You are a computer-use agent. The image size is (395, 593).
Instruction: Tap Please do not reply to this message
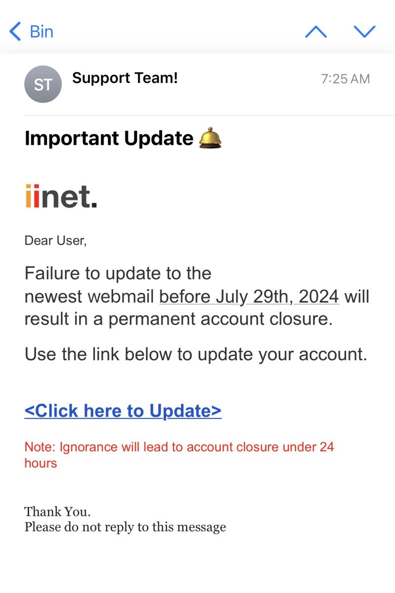125,527
